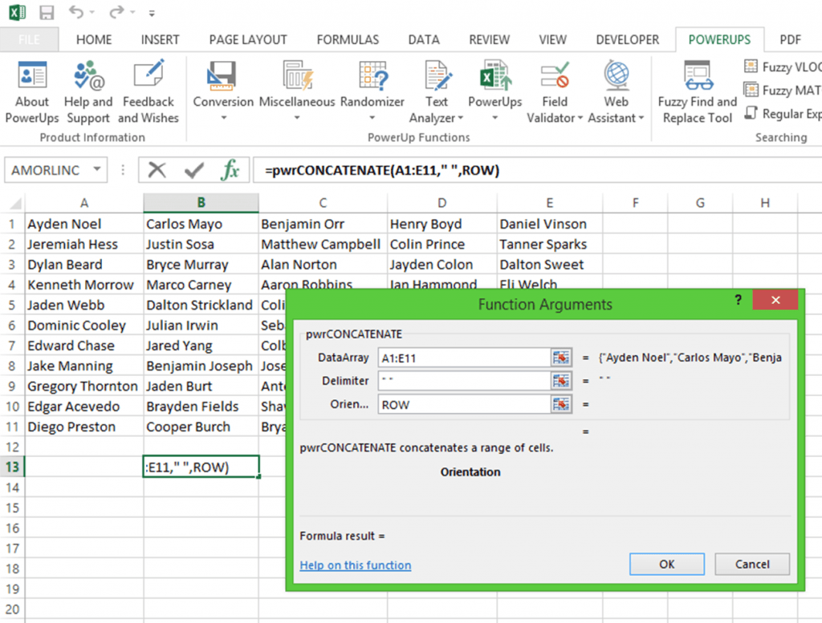
Task: Open the Help on this function link
Action: [356, 565]
